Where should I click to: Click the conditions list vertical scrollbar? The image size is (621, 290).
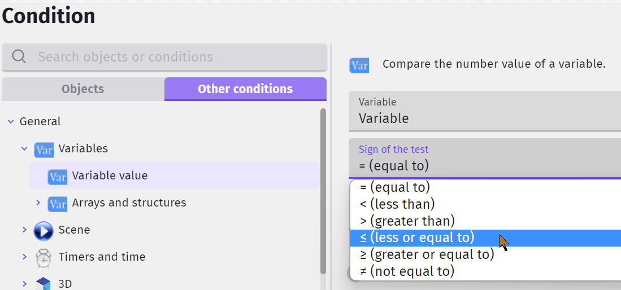tap(323, 191)
